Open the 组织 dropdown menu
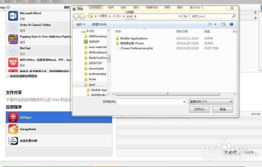 80,24
